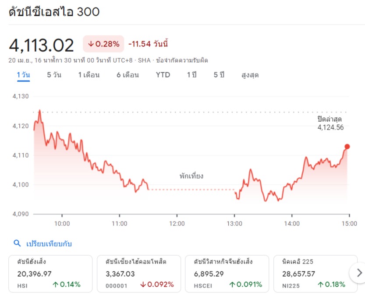Screen dimensions: 365x295
Task: Switch to the 5 วัน tab
Action: coord(54,75)
